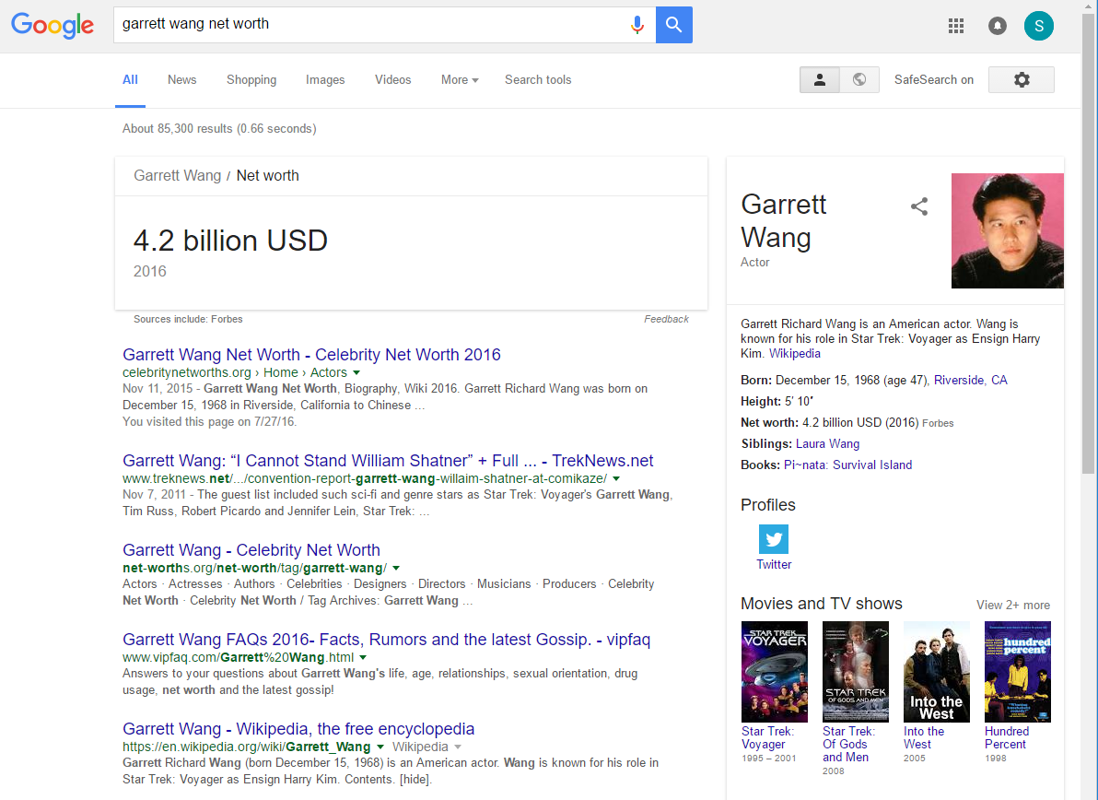Screen dimensions: 1098x800
Task: Click Sources include: Forbes text
Action: pyautogui.click(x=188, y=319)
